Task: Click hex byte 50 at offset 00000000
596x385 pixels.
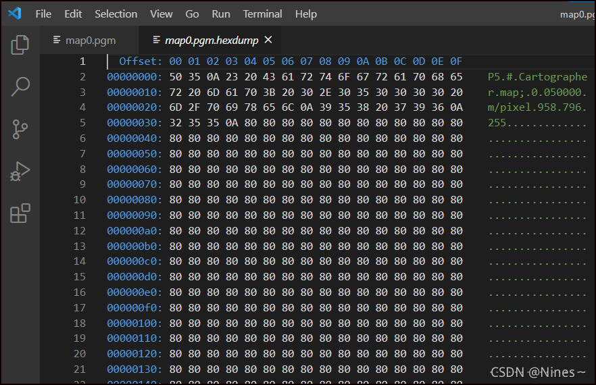Action: (176, 77)
